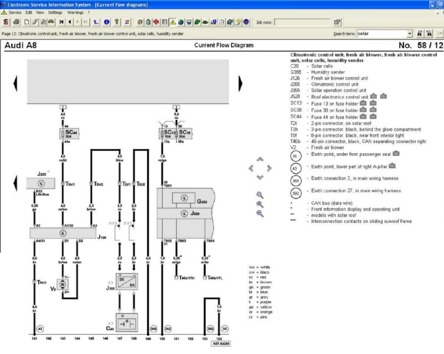Screen dimensions: 444x354
Task: Click 'Earth connection 3, in main wiring harness'
Action: point(355,178)
